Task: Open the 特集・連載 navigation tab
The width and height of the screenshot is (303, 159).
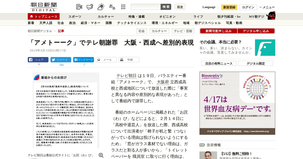Action: (137, 17)
